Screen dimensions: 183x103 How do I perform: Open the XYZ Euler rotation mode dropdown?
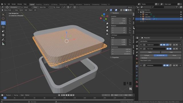tap(121, 35)
